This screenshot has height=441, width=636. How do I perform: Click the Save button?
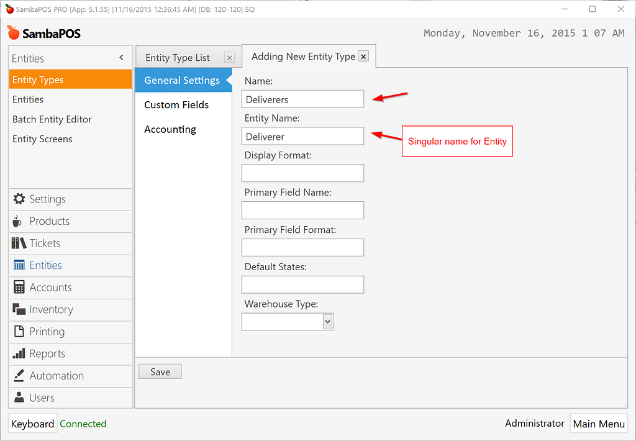tap(160, 371)
